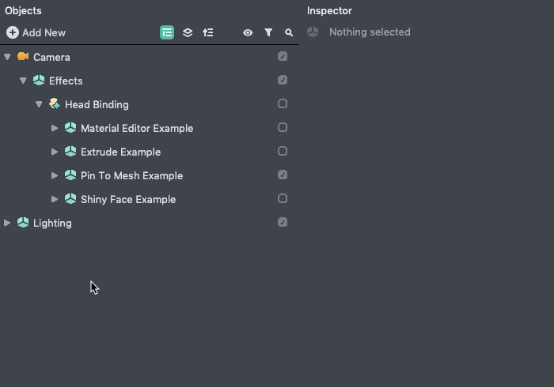The height and width of the screenshot is (387, 554).
Task: Enable the Material Editor Example checkbox
Action: (x=283, y=127)
